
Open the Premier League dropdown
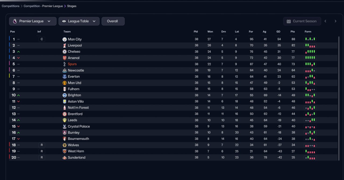[x=33, y=21]
